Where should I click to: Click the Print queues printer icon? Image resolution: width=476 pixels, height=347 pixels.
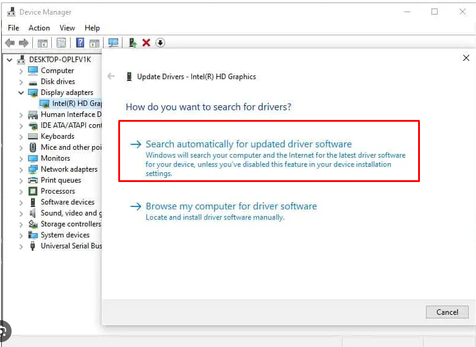click(33, 180)
